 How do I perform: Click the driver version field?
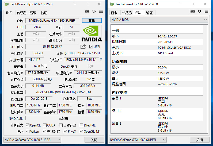coord(63,92)
